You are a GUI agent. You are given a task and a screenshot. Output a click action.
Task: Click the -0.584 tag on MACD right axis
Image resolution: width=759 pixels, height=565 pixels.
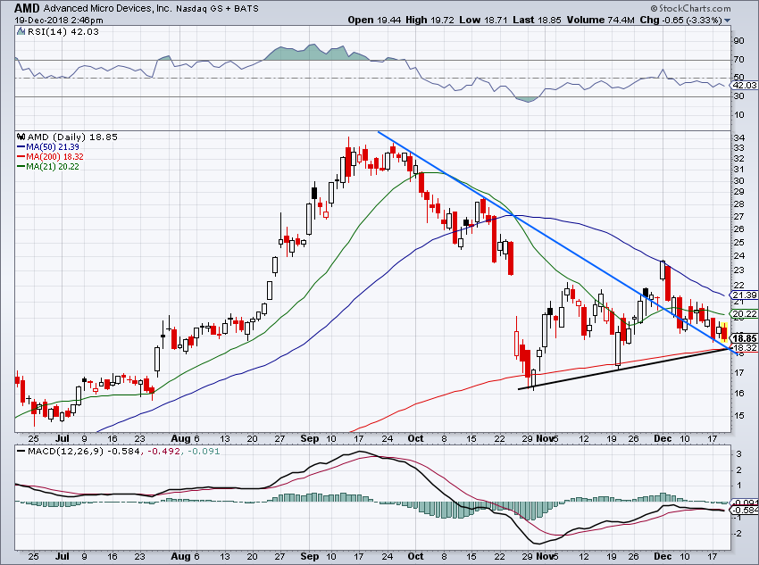745,511
